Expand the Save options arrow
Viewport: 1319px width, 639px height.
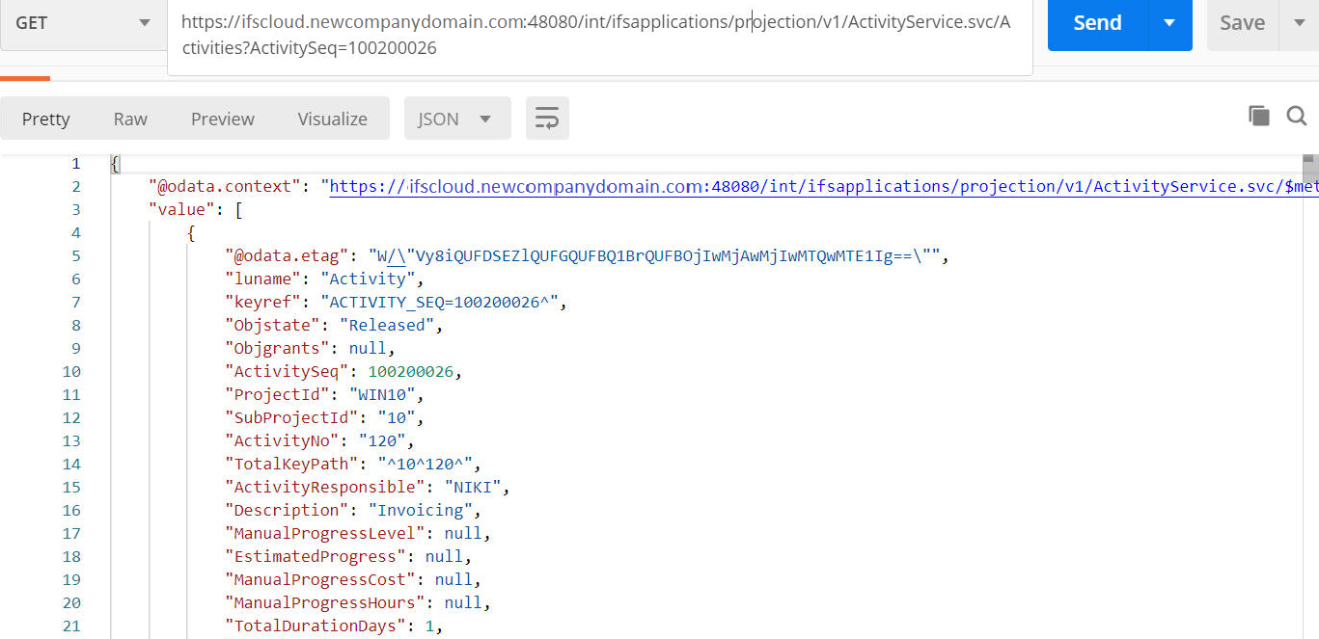1298,23
